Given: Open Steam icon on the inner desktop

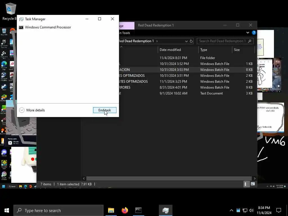Looking at the screenshot, I should [x=4, y=87].
